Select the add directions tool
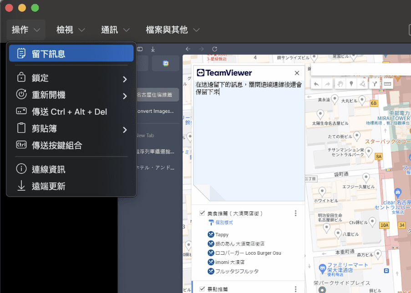The height and width of the screenshot is (293, 411). tap(375, 84)
